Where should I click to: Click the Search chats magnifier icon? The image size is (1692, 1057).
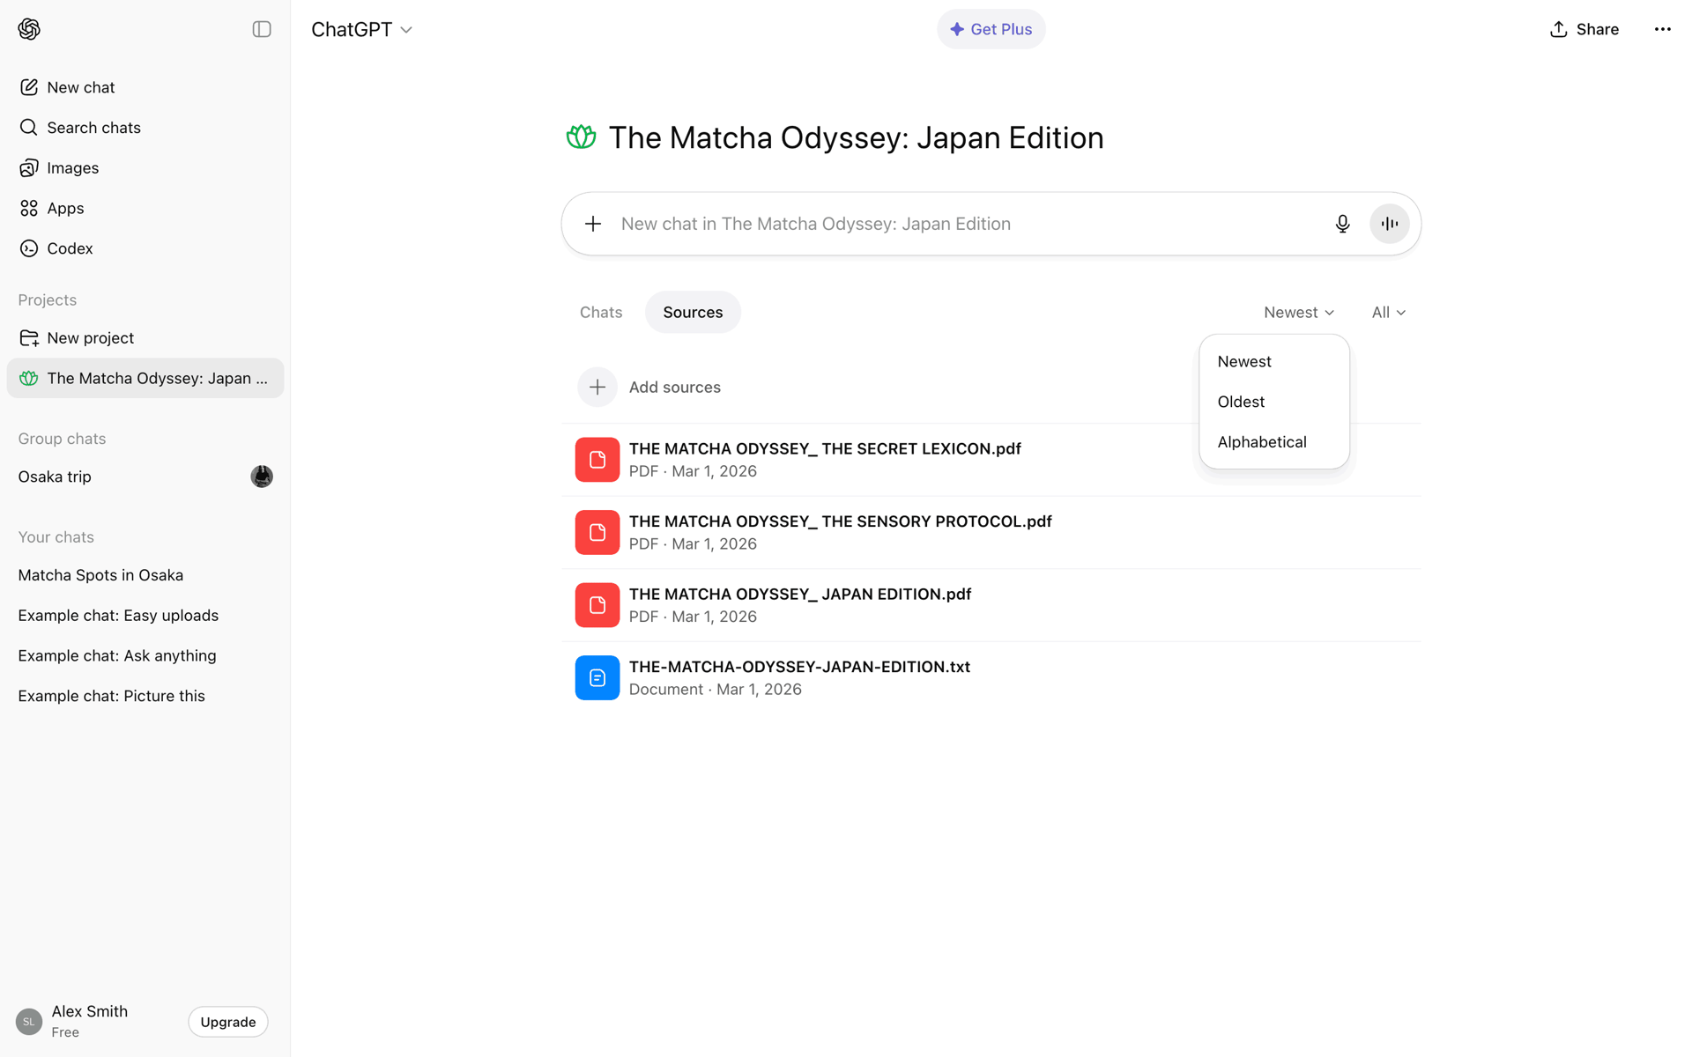tap(29, 128)
